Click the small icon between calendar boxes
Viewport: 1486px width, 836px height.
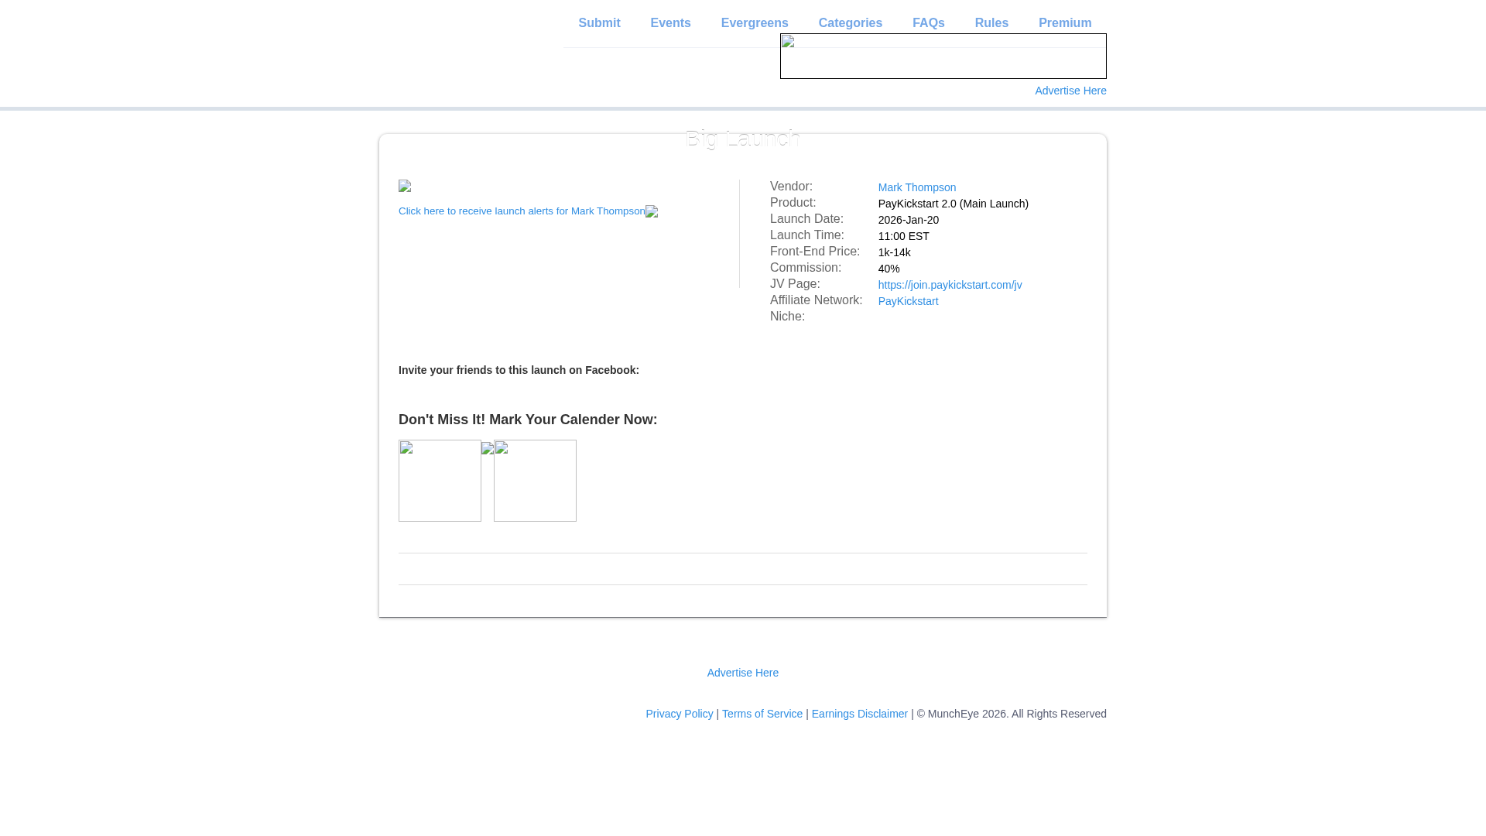(x=488, y=448)
